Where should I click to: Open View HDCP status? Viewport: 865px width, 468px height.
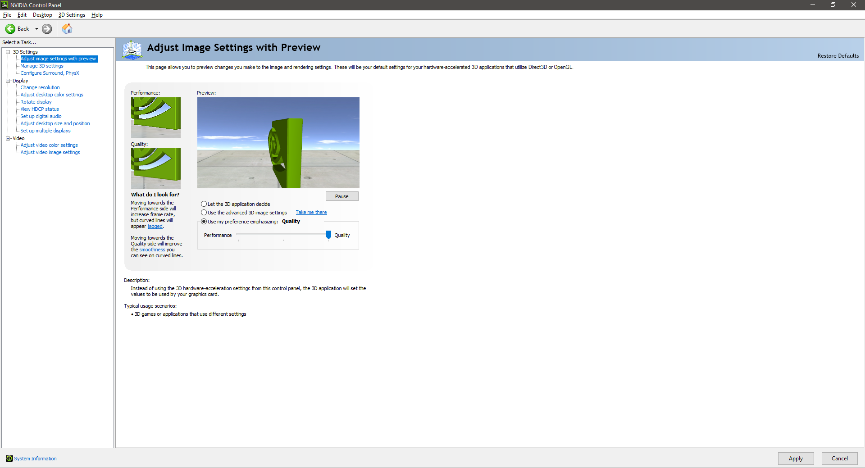pos(40,109)
